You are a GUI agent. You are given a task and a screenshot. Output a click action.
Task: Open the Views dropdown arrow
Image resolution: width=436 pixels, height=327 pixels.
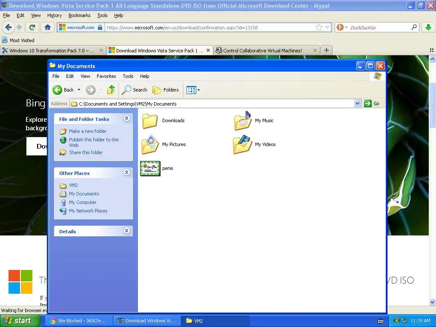pyautogui.click(x=198, y=90)
